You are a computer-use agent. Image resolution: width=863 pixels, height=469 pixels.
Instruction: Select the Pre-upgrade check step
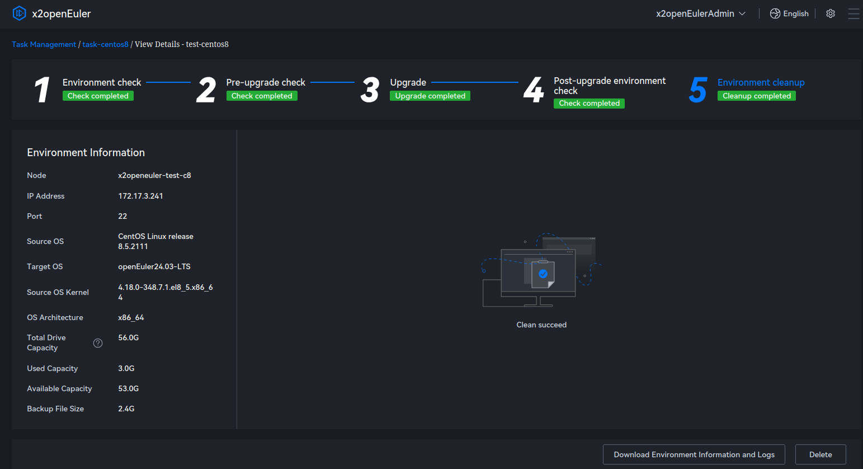pos(265,82)
